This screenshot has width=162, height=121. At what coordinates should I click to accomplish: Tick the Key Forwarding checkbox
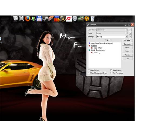click(111, 73)
